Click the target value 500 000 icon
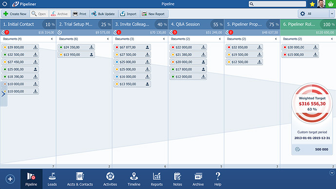The width and height of the screenshot is (336, 189). (x=298, y=150)
